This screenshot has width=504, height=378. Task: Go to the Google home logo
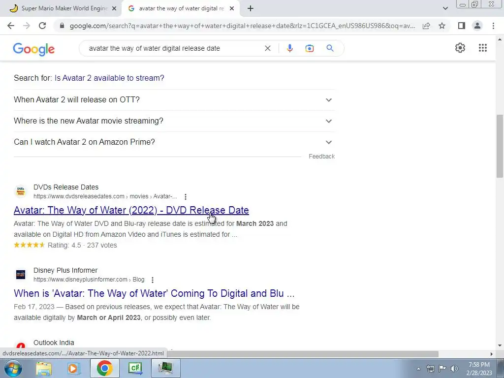pyautogui.click(x=34, y=49)
